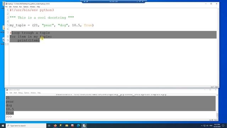Click at the shell >>> prompt

[x=9, y=117]
